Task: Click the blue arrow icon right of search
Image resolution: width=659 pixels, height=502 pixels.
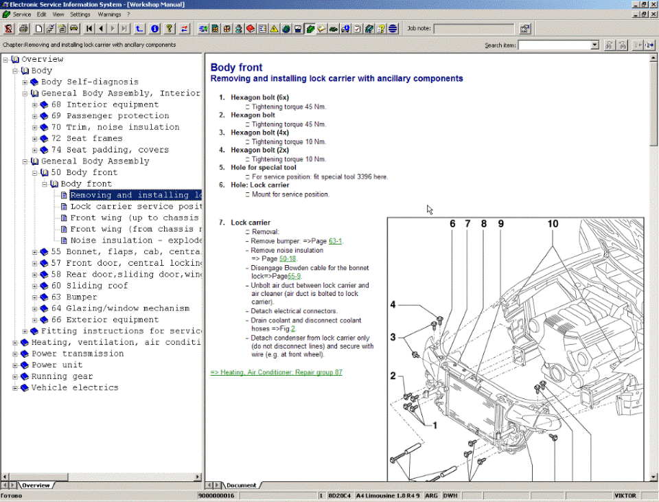Action: coord(649,45)
